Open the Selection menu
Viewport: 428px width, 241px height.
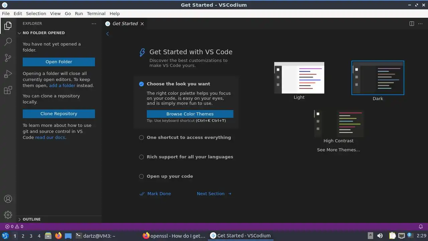36,14
